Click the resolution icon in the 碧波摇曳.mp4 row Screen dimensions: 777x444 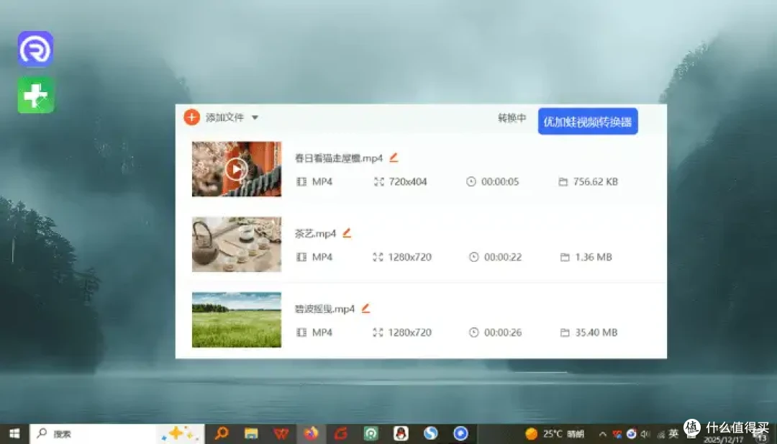click(378, 332)
